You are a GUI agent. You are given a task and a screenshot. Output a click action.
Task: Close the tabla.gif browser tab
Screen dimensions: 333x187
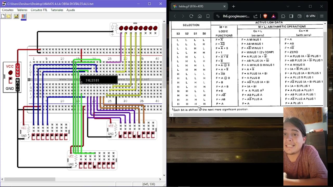(224, 6)
